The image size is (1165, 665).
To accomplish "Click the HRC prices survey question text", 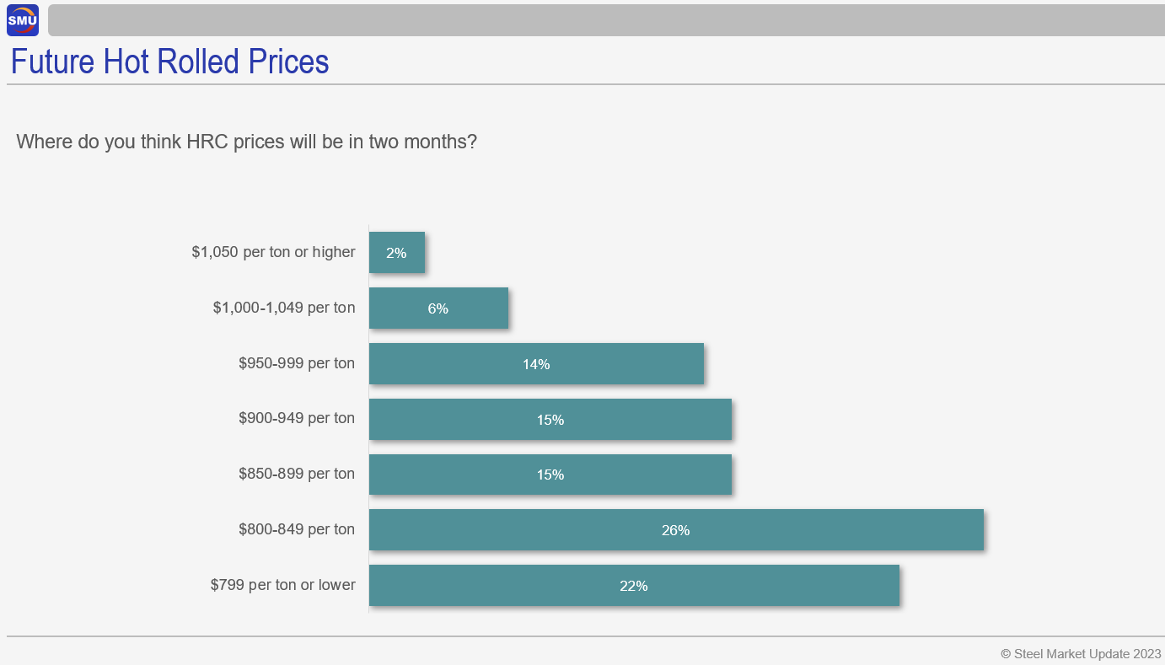I will coord(246,142).
